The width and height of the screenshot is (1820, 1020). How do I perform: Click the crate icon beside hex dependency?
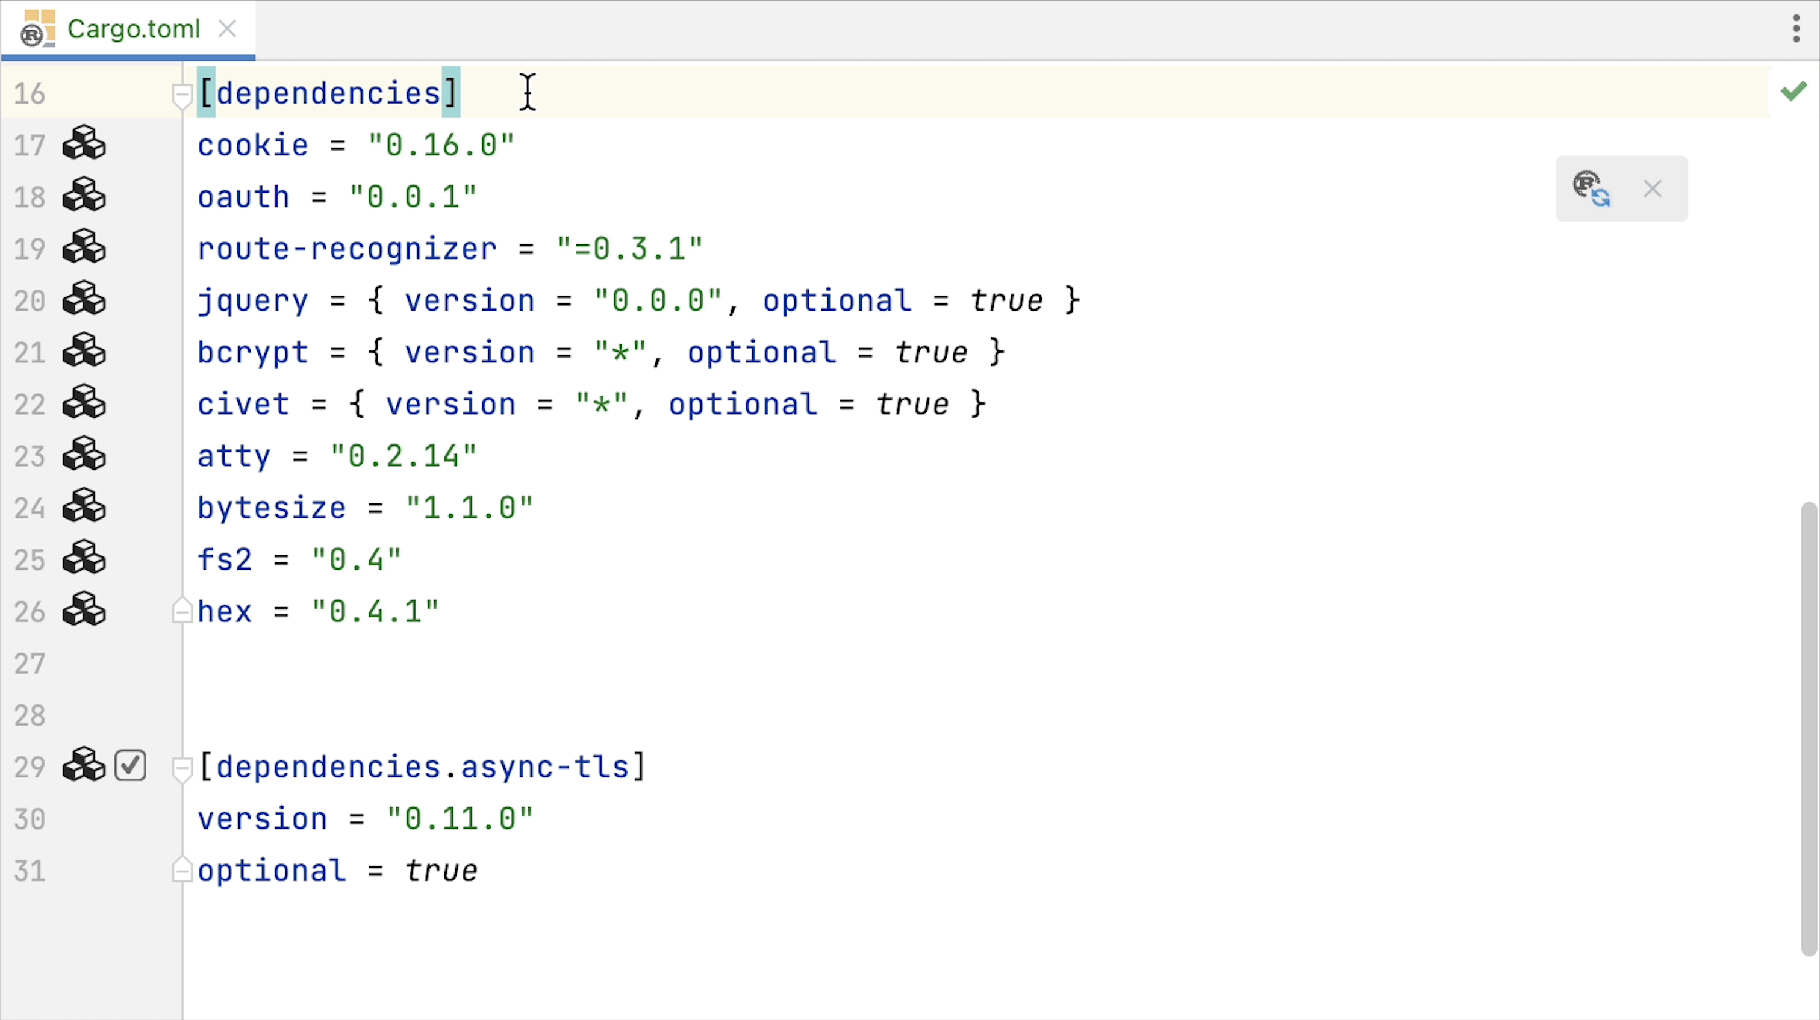click(84, 611)
